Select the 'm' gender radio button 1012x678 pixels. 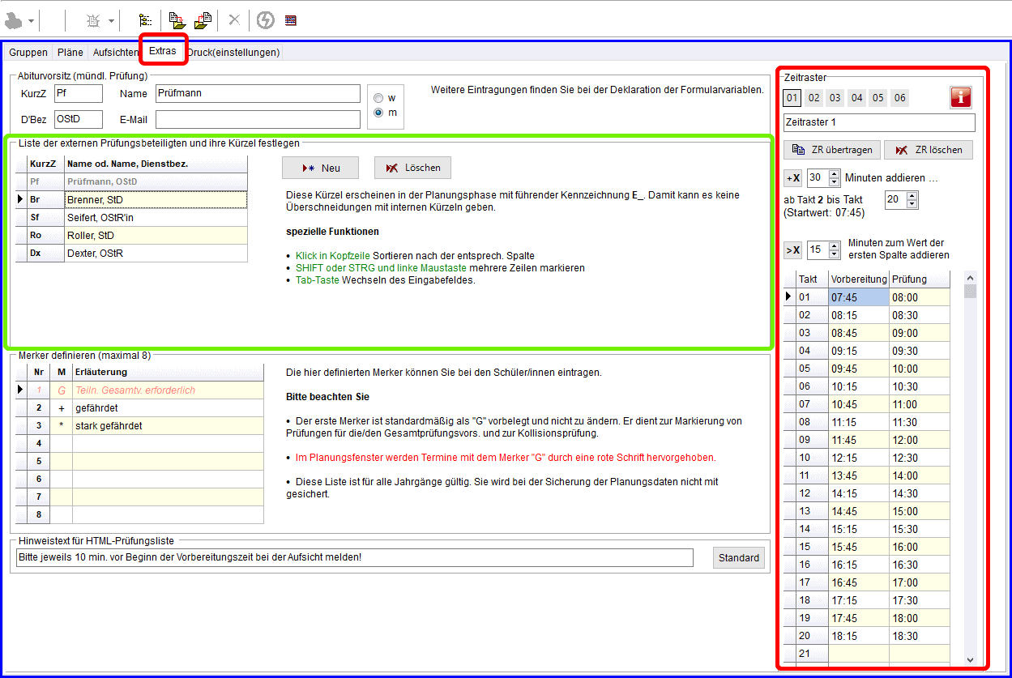(378, 113)
